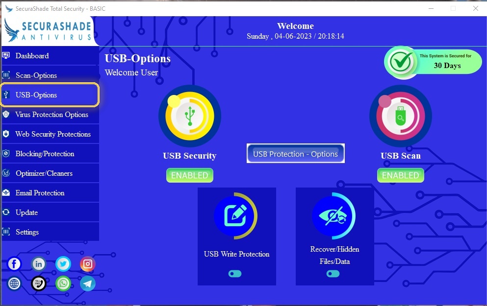Open the Telegram contact icon
Image resolution: width=487 pixels, height=306 pixels.
tap(88, 283)
